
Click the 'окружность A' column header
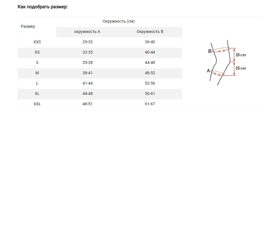pyautogui.click(x=87, y=32)
